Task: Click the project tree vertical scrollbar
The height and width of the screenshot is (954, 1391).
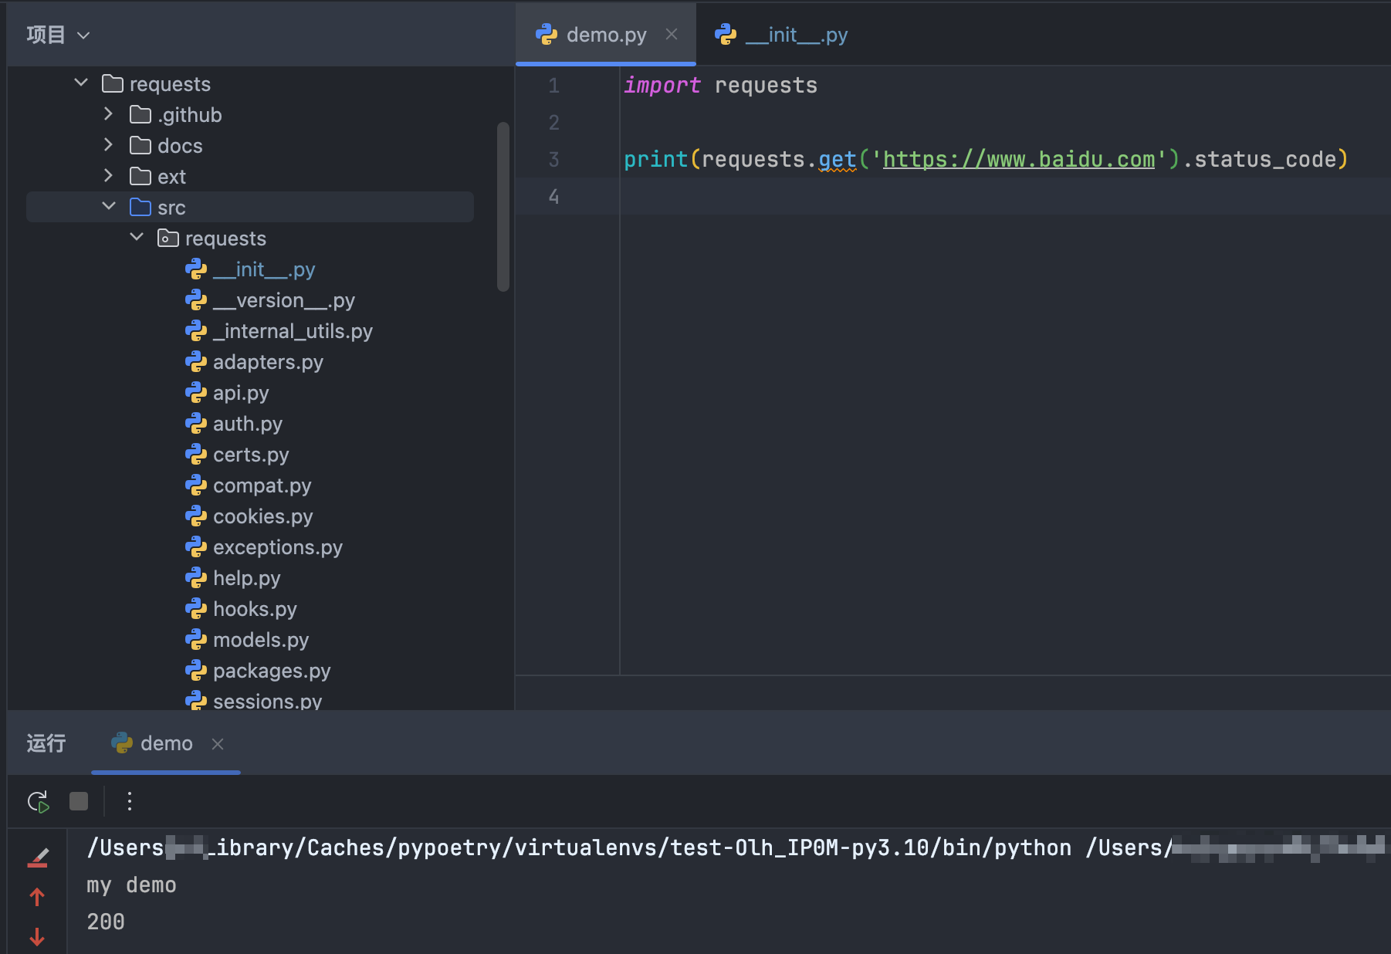Action: click(x=503, y=207)
